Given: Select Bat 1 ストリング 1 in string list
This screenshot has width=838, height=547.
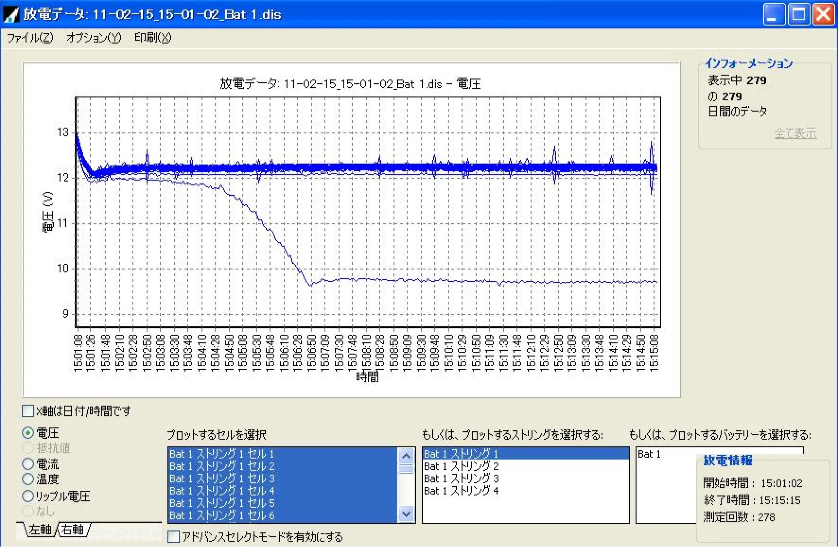Looking at the screenshot, I should coord(525,454).
